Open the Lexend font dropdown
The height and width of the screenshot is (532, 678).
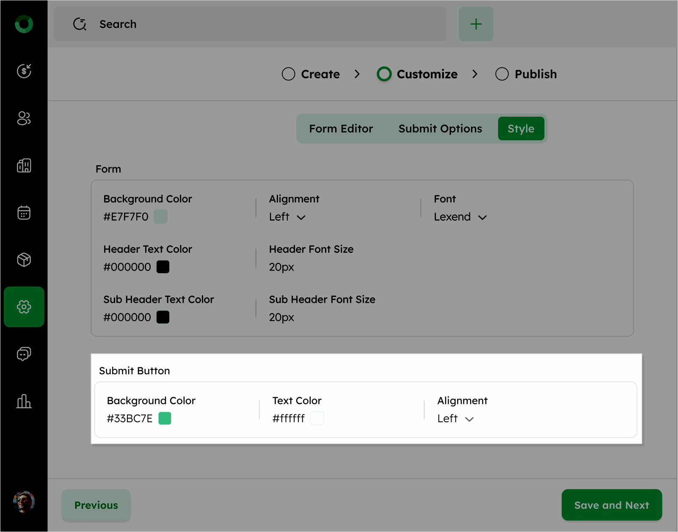[x=460, y=217]
